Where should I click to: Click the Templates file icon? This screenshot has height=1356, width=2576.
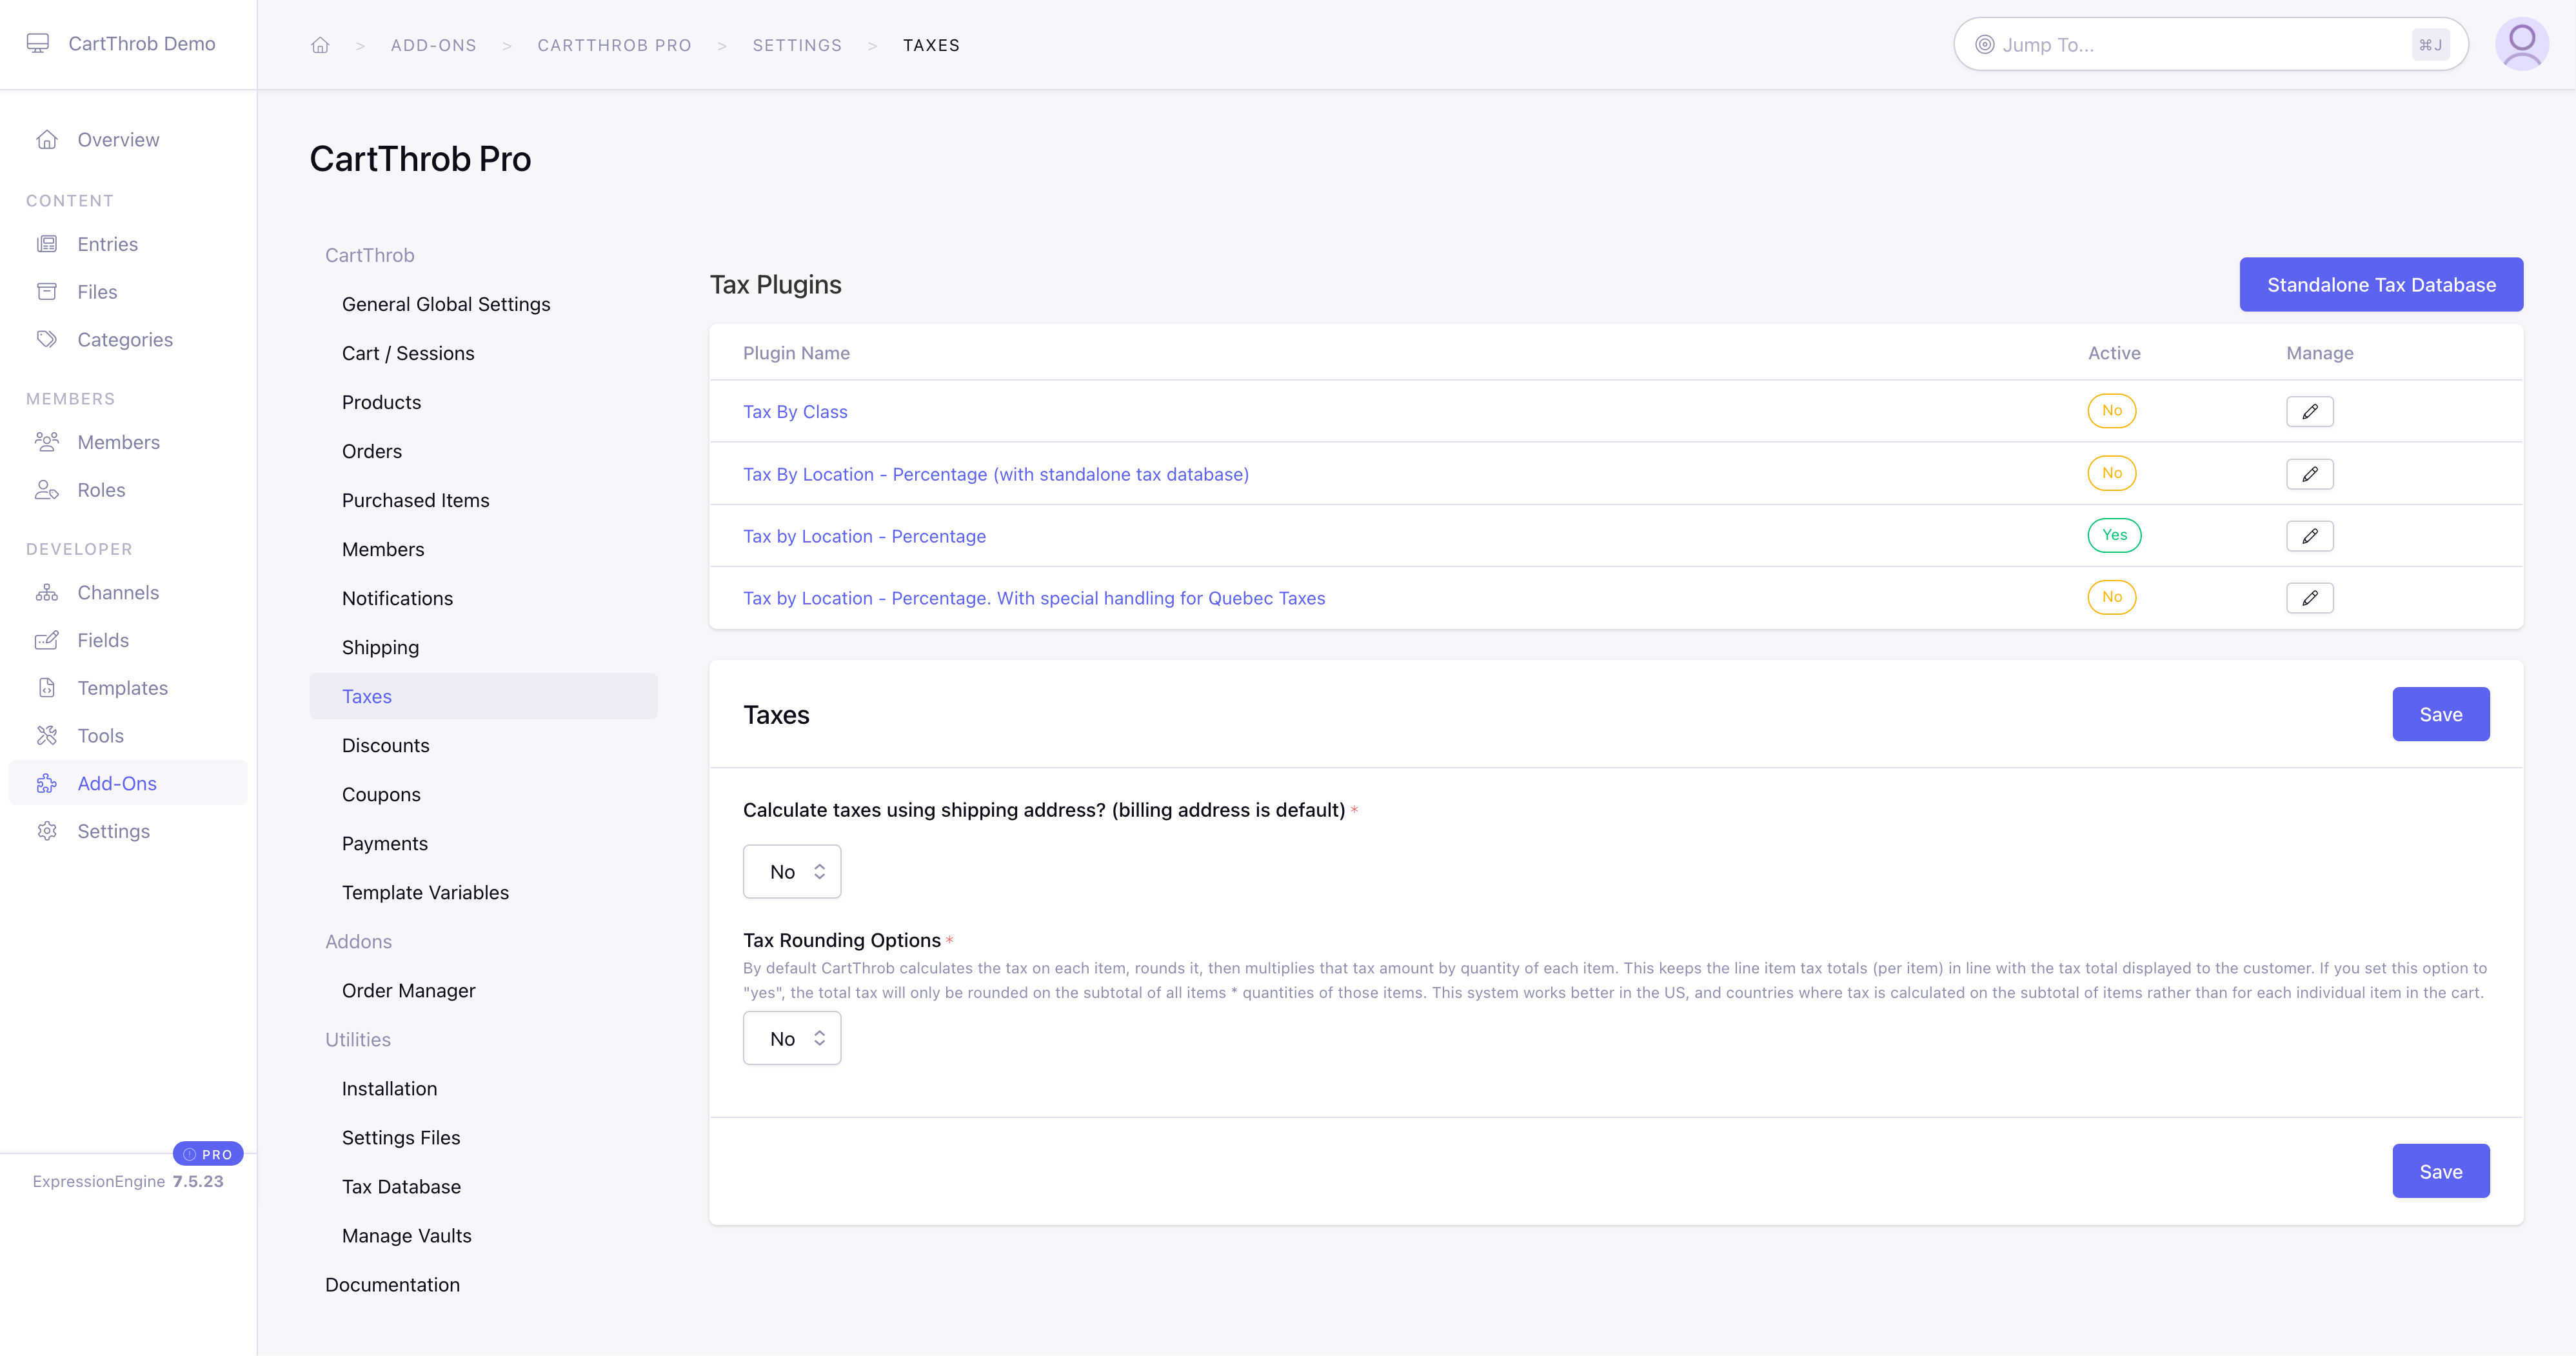(47, 688)
